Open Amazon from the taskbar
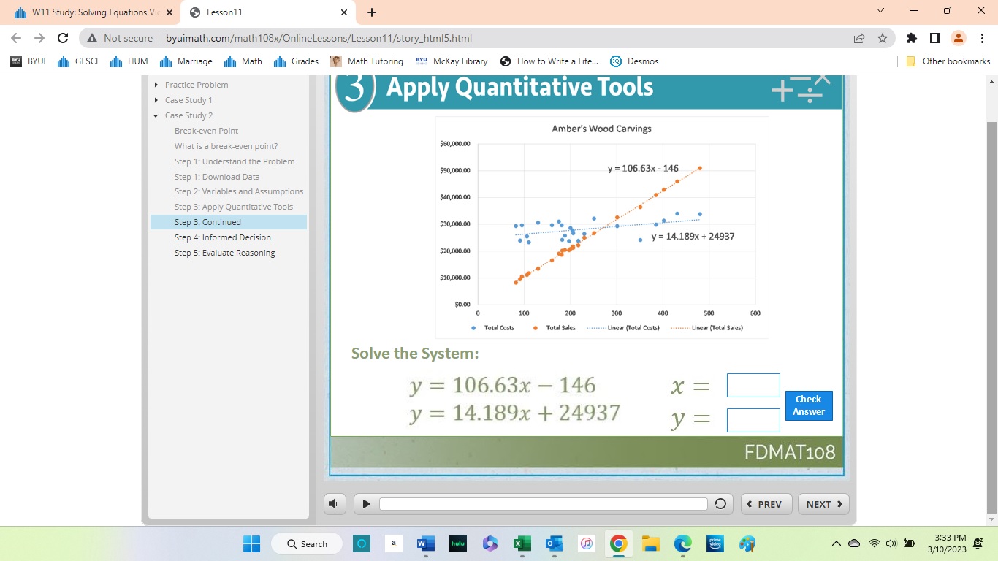The width and height of the screenshot is (998, 561). tap(394, 543)
